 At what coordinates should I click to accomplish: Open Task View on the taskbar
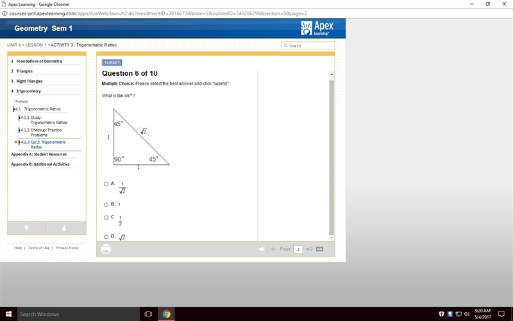tap(148, 314)
